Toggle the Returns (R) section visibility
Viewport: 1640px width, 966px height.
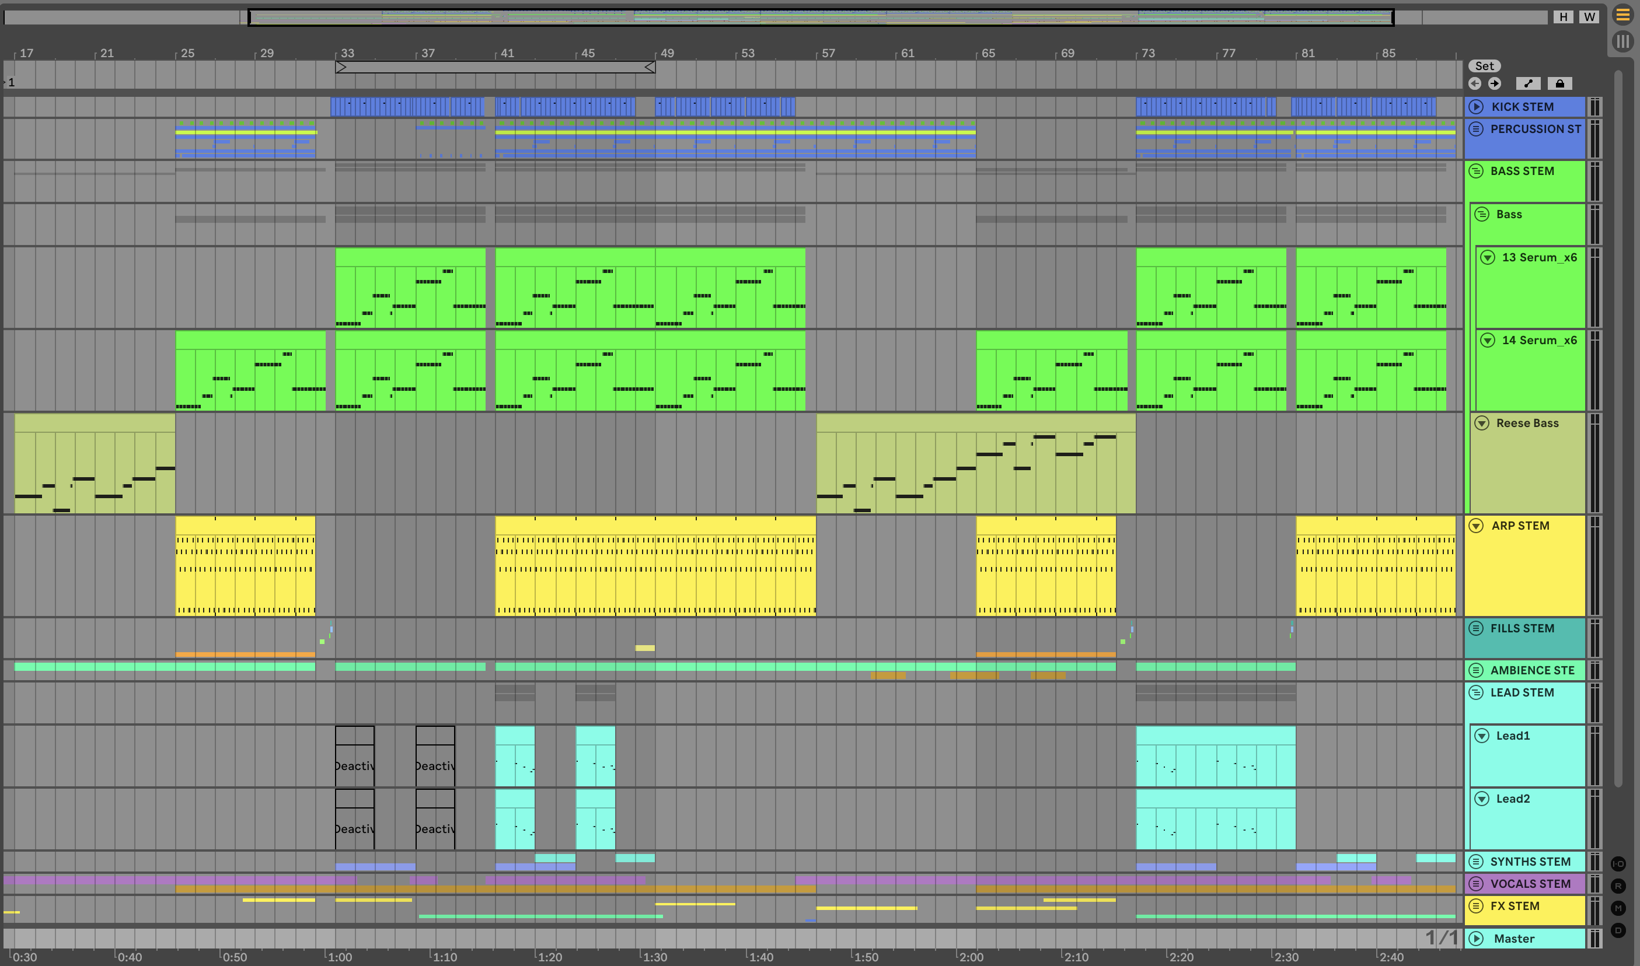(1618, 886)
